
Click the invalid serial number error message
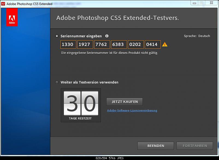(109, 53)
